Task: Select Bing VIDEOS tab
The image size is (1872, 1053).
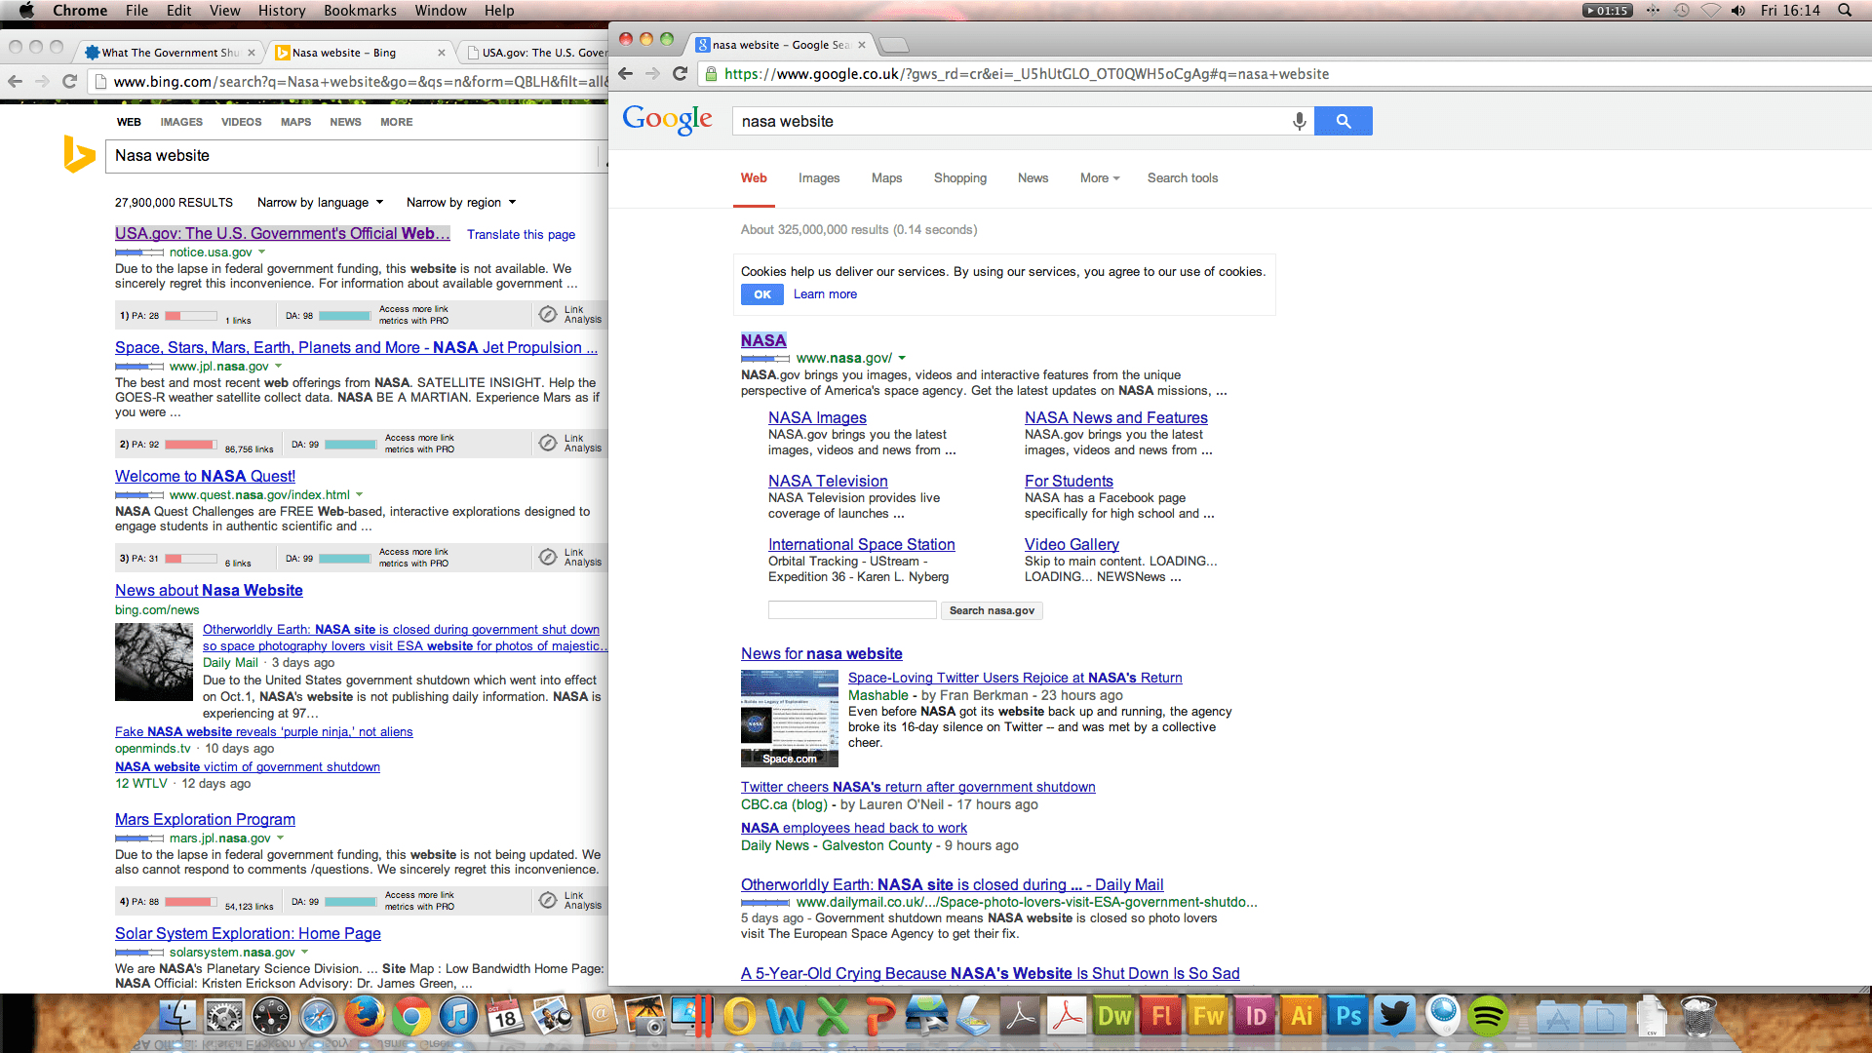Action: tap(241, 122)
